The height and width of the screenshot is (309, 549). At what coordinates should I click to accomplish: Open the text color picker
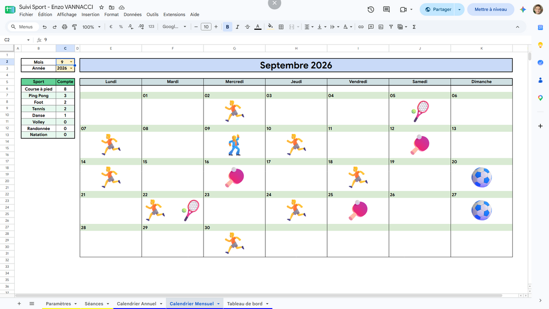coord(258,27)
